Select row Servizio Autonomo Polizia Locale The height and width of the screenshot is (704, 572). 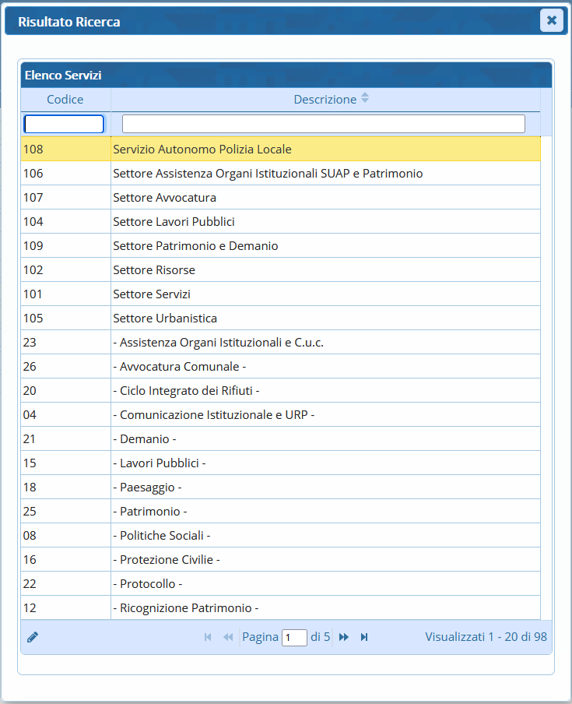[202, 149]
